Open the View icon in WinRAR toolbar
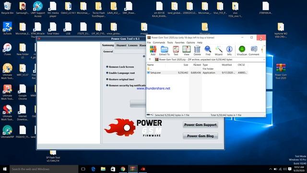307x173 pixels. click(x=187, y=50)
